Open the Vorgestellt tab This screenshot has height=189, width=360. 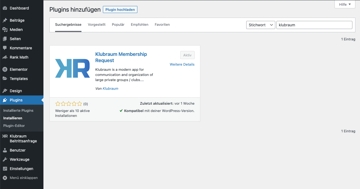tap(97, 25)
